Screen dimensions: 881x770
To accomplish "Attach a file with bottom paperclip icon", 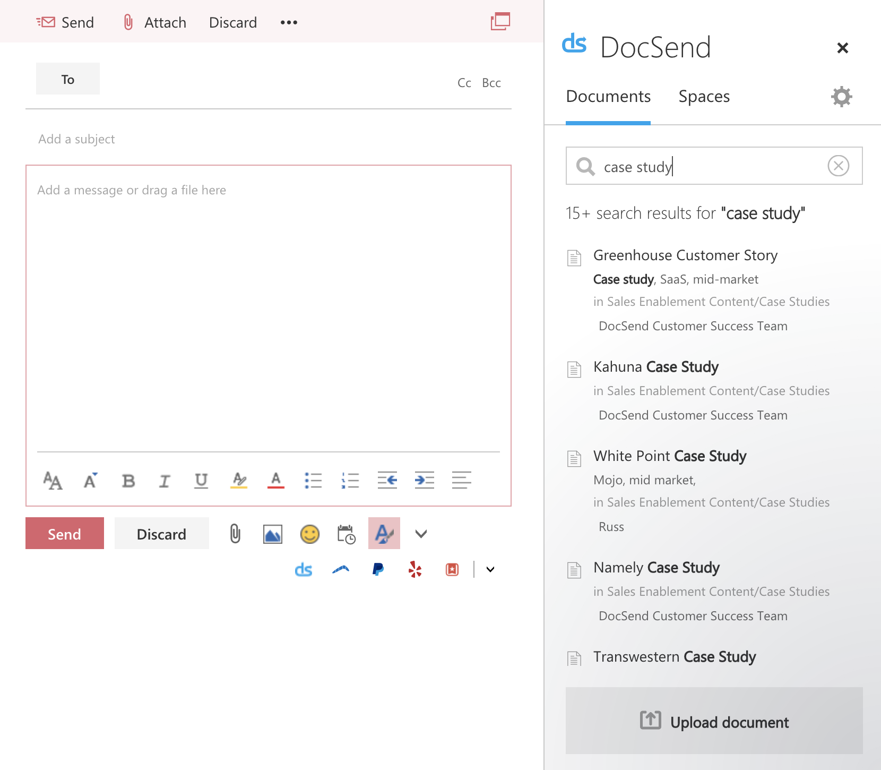I will (x=235, y=534).
